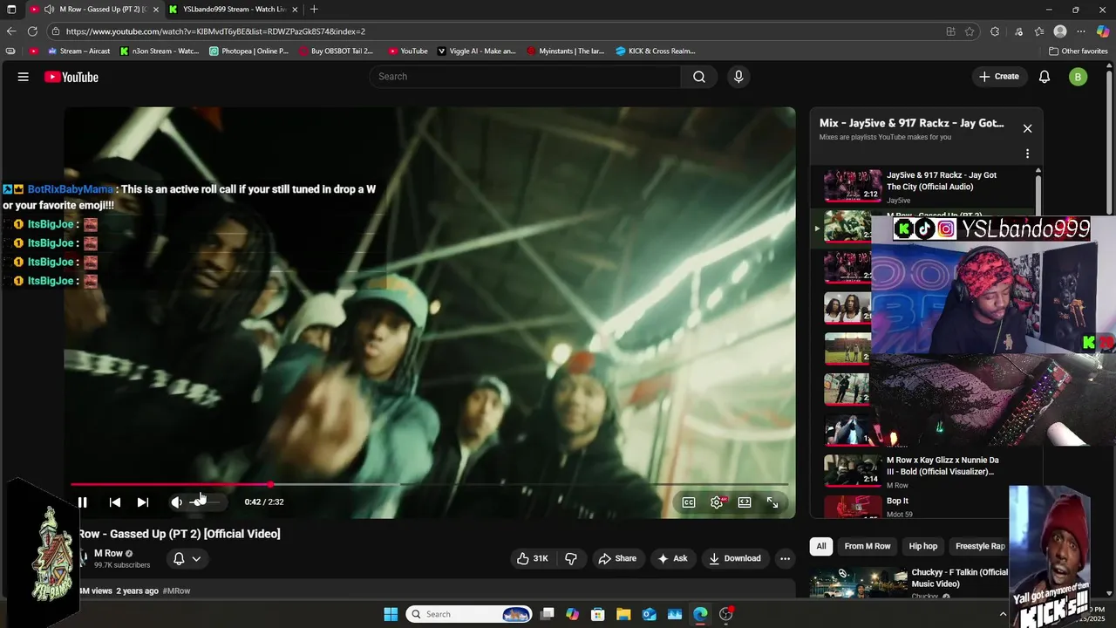Go back with the browser back arrow
The image size is (1116, 628).
11,31
